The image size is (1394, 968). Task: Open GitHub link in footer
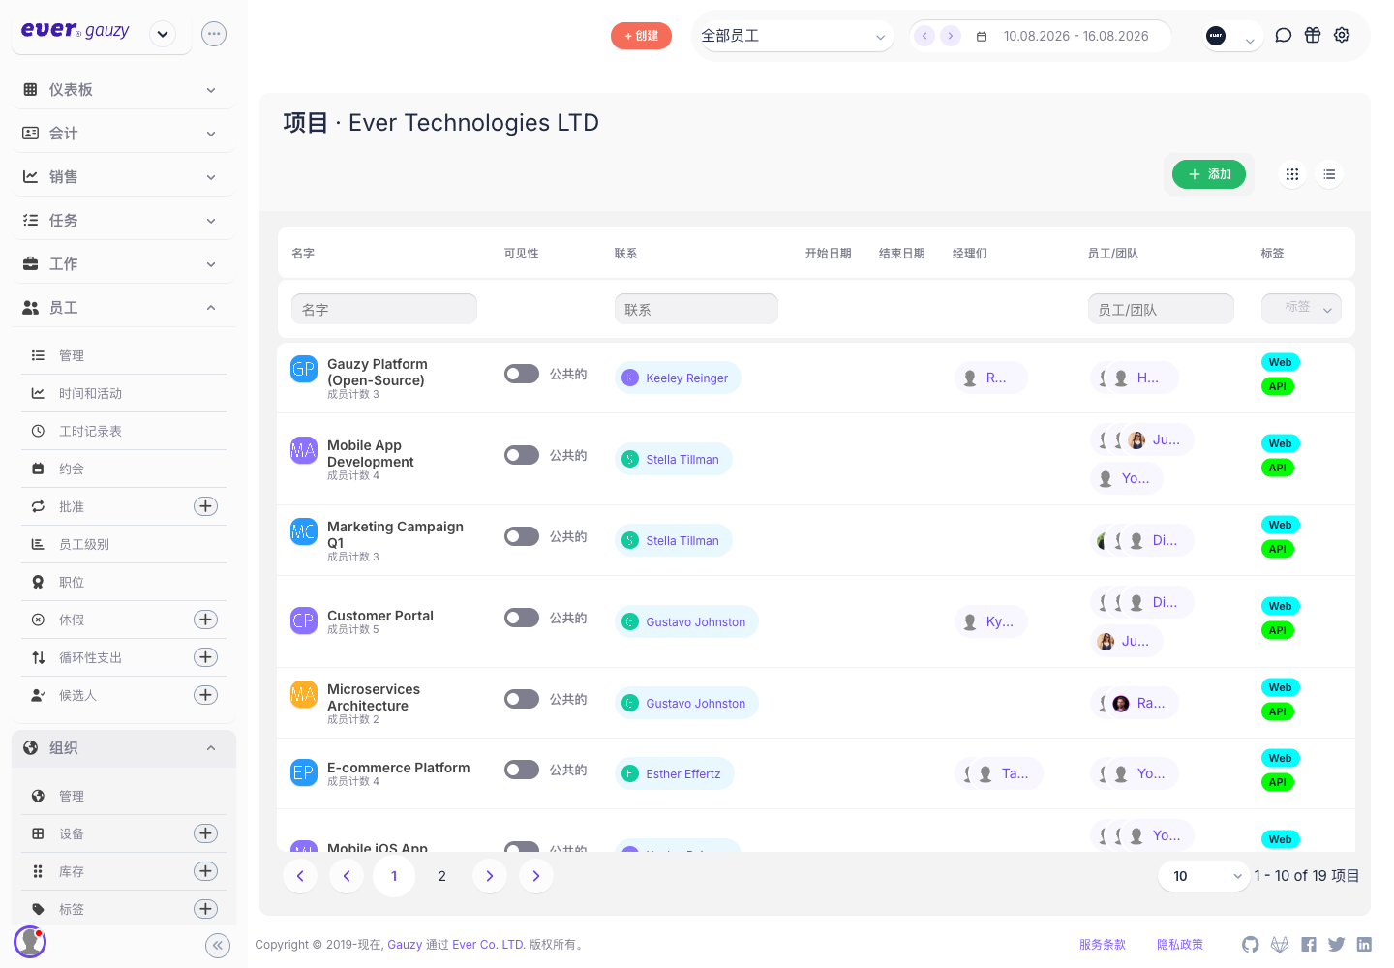point(1251,945)
